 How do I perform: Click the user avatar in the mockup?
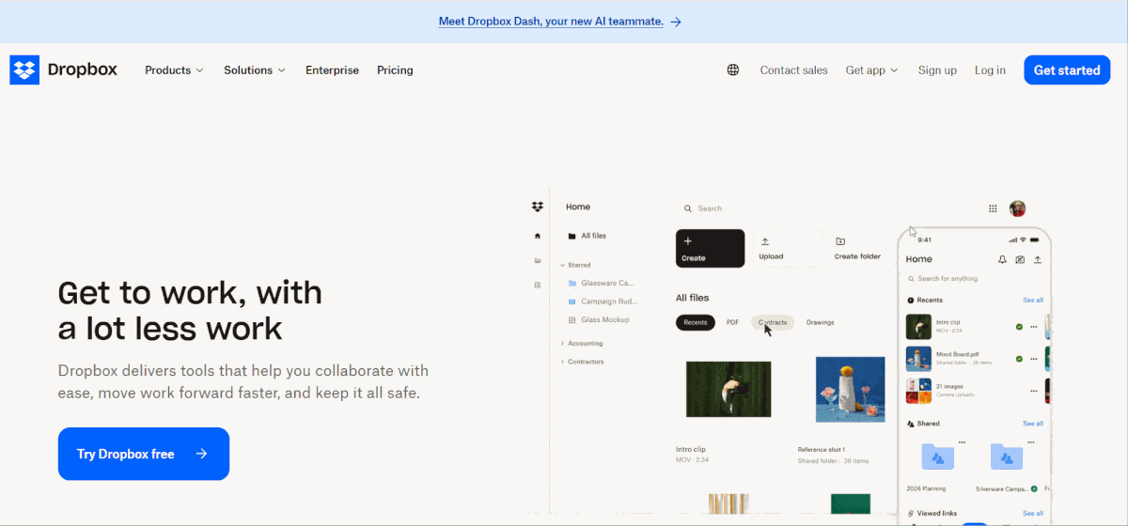click(1017, 209)
